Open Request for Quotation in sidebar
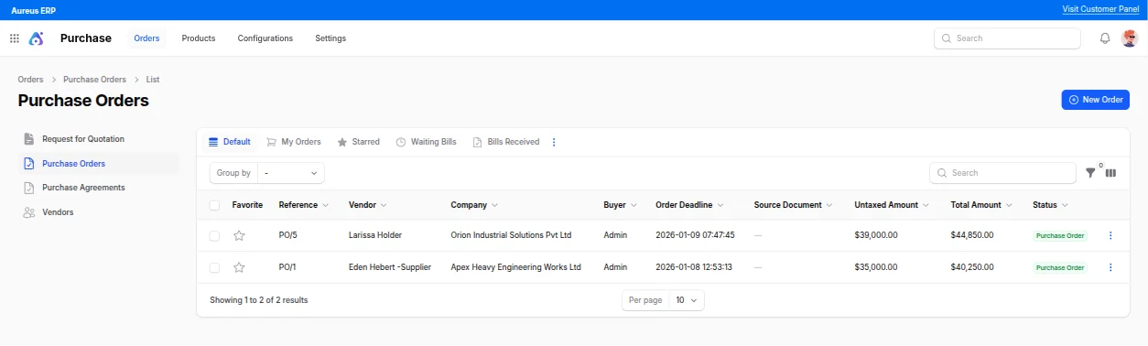Screen dimensions: 1148x346 pyautogui.click(x=83, y=139)
